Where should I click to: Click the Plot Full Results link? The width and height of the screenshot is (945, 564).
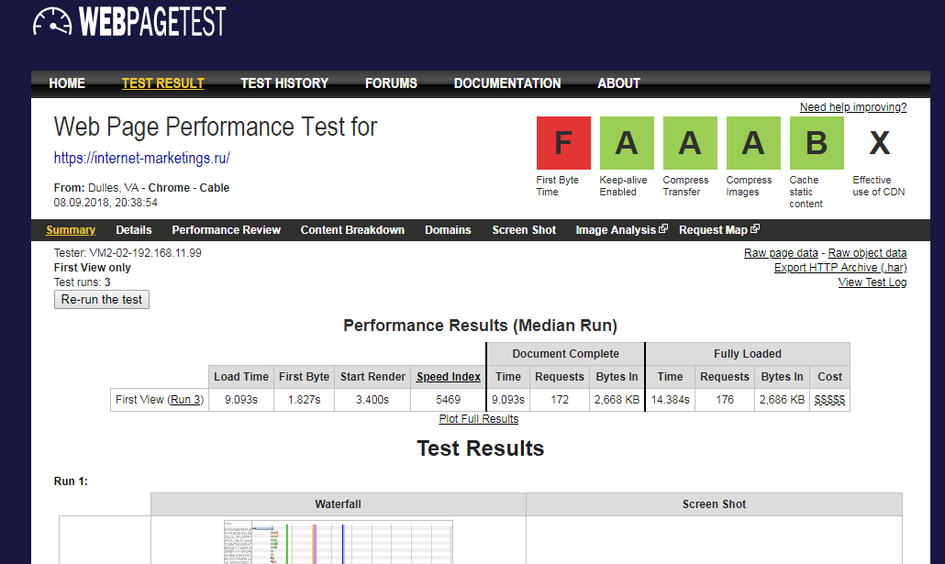(x=479, y=419)
